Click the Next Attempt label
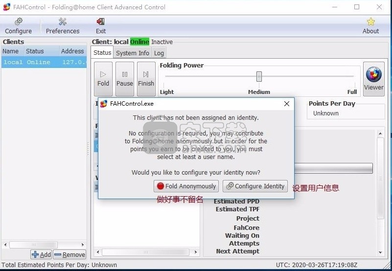392x271 pixels. [237, 251]
